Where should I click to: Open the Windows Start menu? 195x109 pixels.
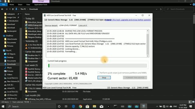[x=3, y=106]
